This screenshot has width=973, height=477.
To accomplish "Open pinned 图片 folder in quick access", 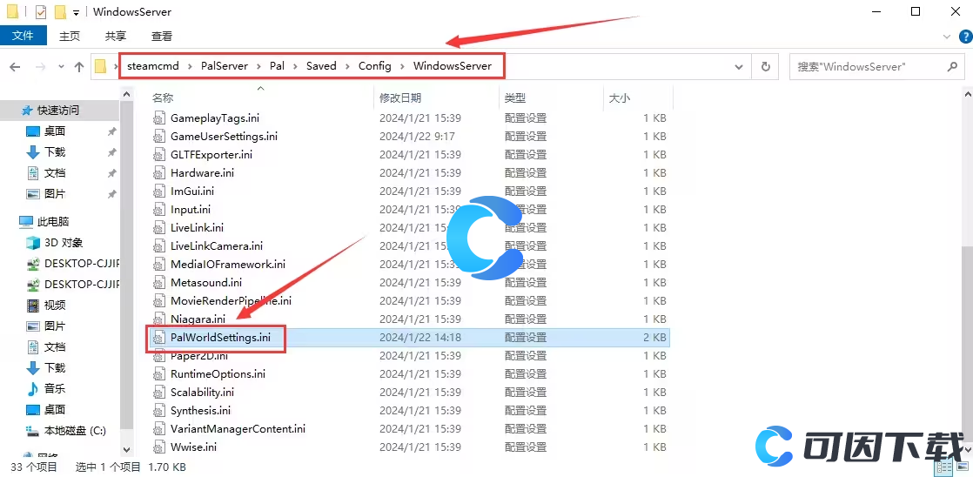I will point(55,193).
